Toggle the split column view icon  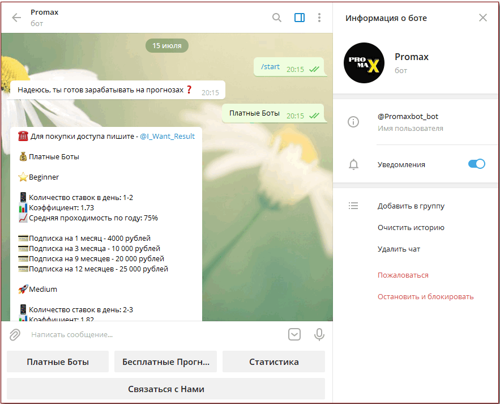coord(298,18)
